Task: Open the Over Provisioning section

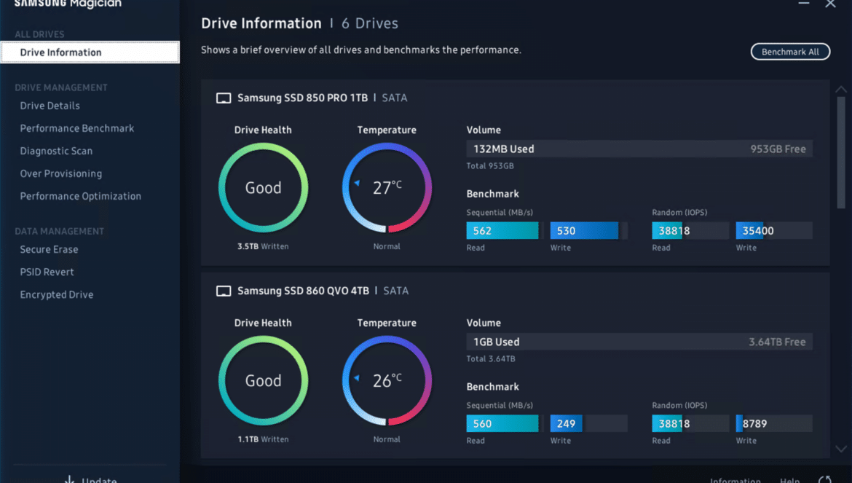Action: click(61, 173)
